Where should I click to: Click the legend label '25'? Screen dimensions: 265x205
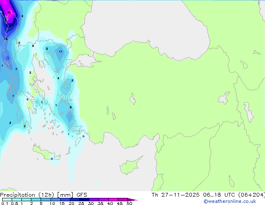click(81, 203)
